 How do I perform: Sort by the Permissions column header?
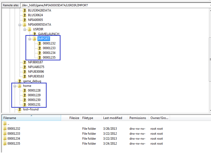coord(138,118)
